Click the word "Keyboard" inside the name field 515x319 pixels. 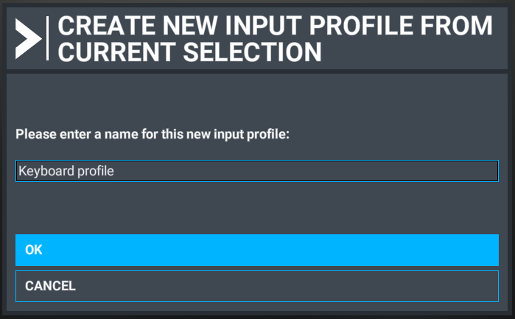46,171
